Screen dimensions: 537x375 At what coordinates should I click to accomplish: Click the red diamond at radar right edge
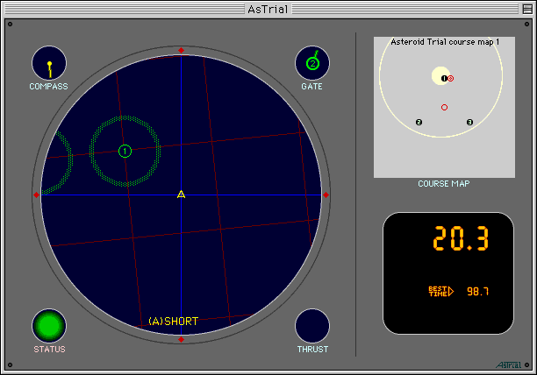click(x=326, y=195)
